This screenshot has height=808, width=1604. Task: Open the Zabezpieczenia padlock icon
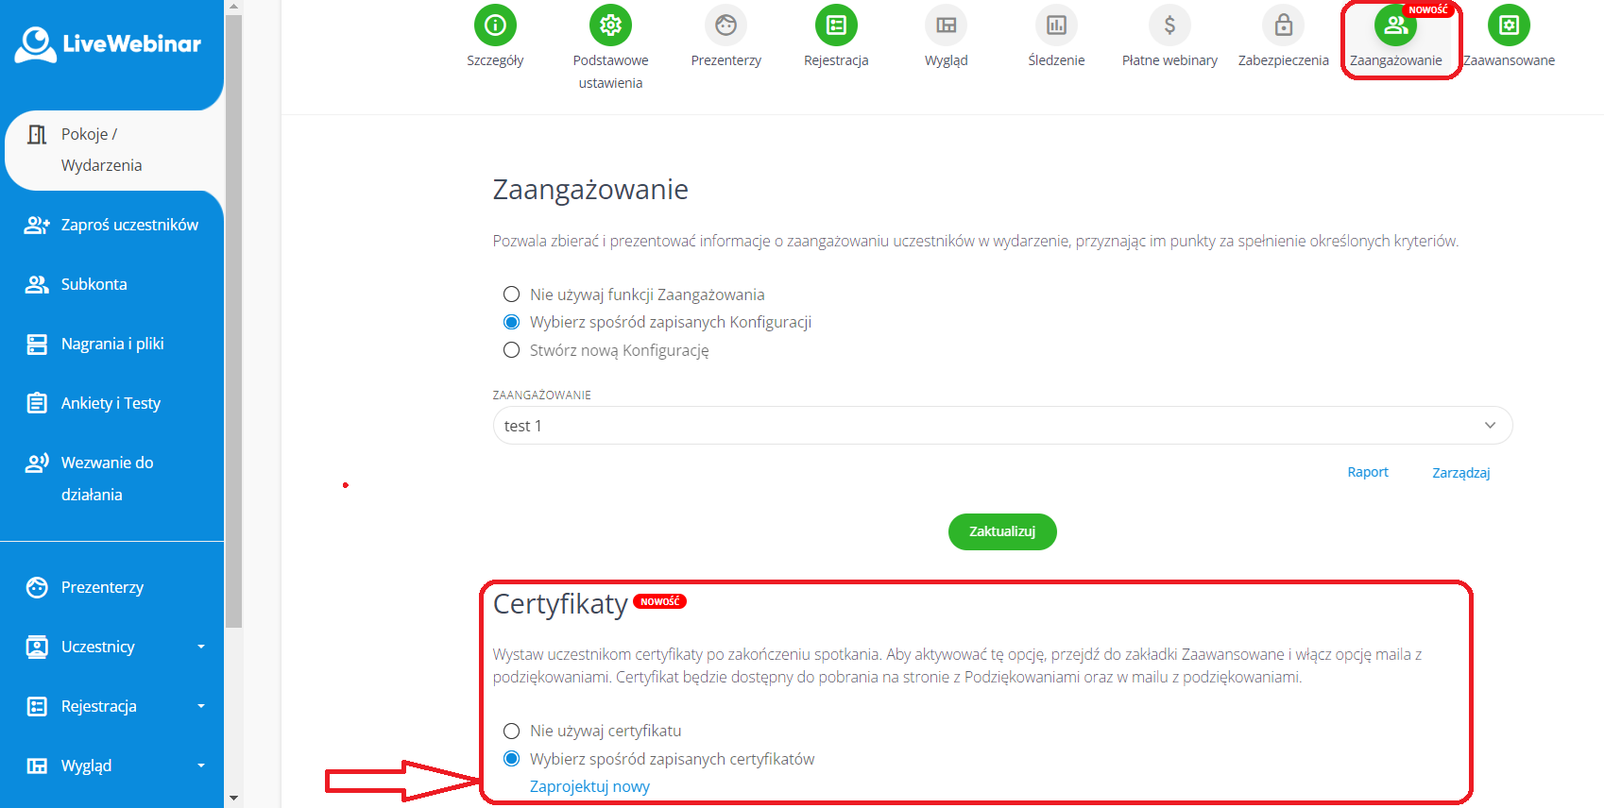pos(1283,25)
